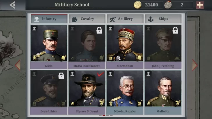Go back using the double-arrow icon
212x119 pixels.
(x=12, y=5)
